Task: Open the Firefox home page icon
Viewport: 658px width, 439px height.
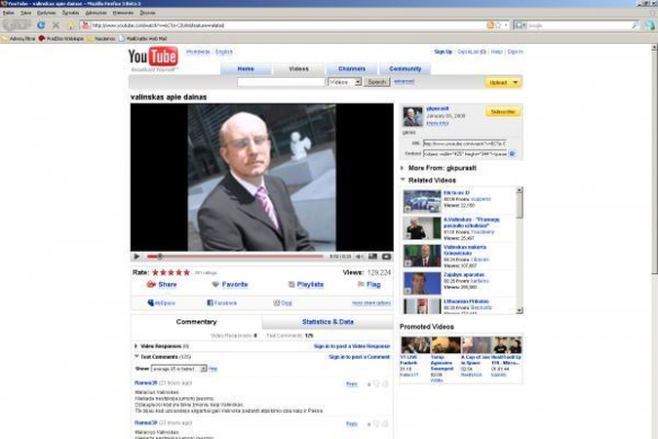Action: [70, 25]
